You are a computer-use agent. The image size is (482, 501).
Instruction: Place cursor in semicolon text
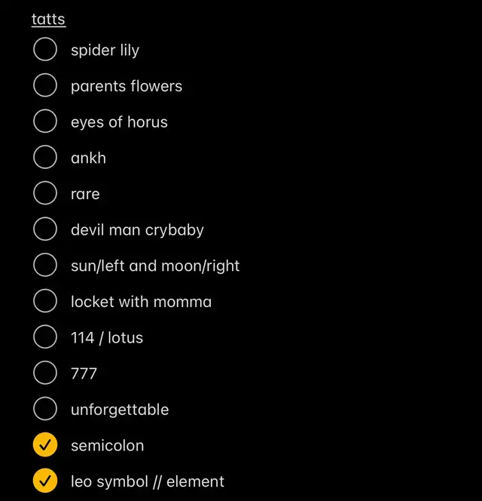coord(108,446)
